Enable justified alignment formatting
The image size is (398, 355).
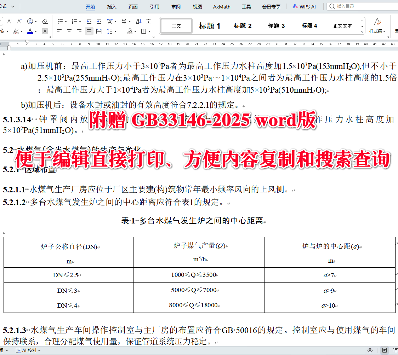(89, 31)
